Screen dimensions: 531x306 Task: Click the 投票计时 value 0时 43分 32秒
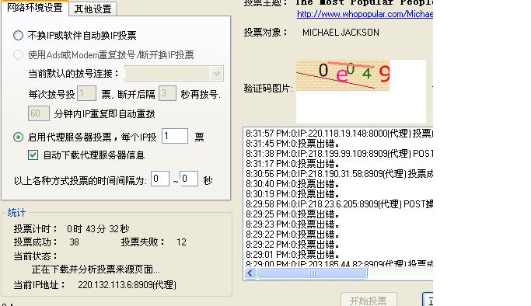[x=98, y=229]
